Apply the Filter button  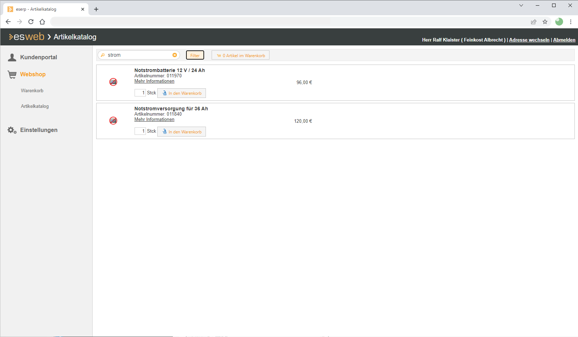[x=195, y=55]
